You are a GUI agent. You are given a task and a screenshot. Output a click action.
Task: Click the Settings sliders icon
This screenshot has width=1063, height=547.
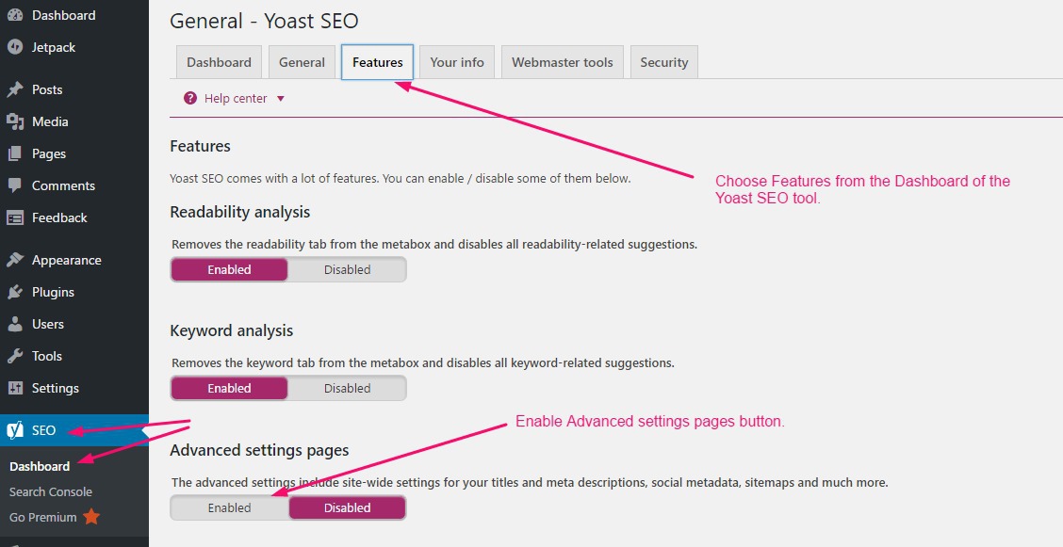click(x=15, y=388)
